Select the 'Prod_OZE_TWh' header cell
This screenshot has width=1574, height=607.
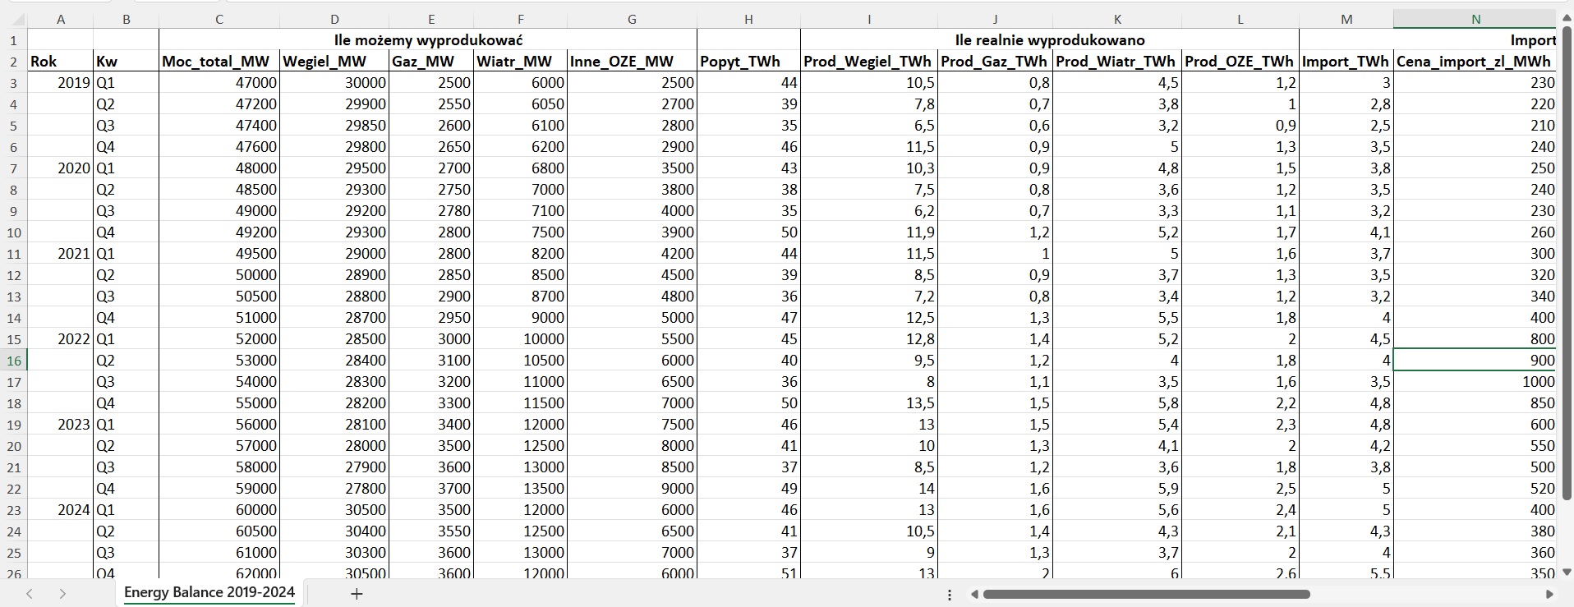[x=1240, y=61]
